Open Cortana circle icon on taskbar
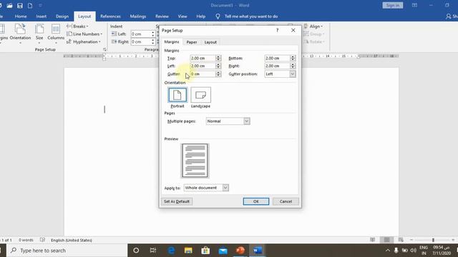The height and width of the screenshot is (257, 458). pyautogui.click(x=136, y=251)
